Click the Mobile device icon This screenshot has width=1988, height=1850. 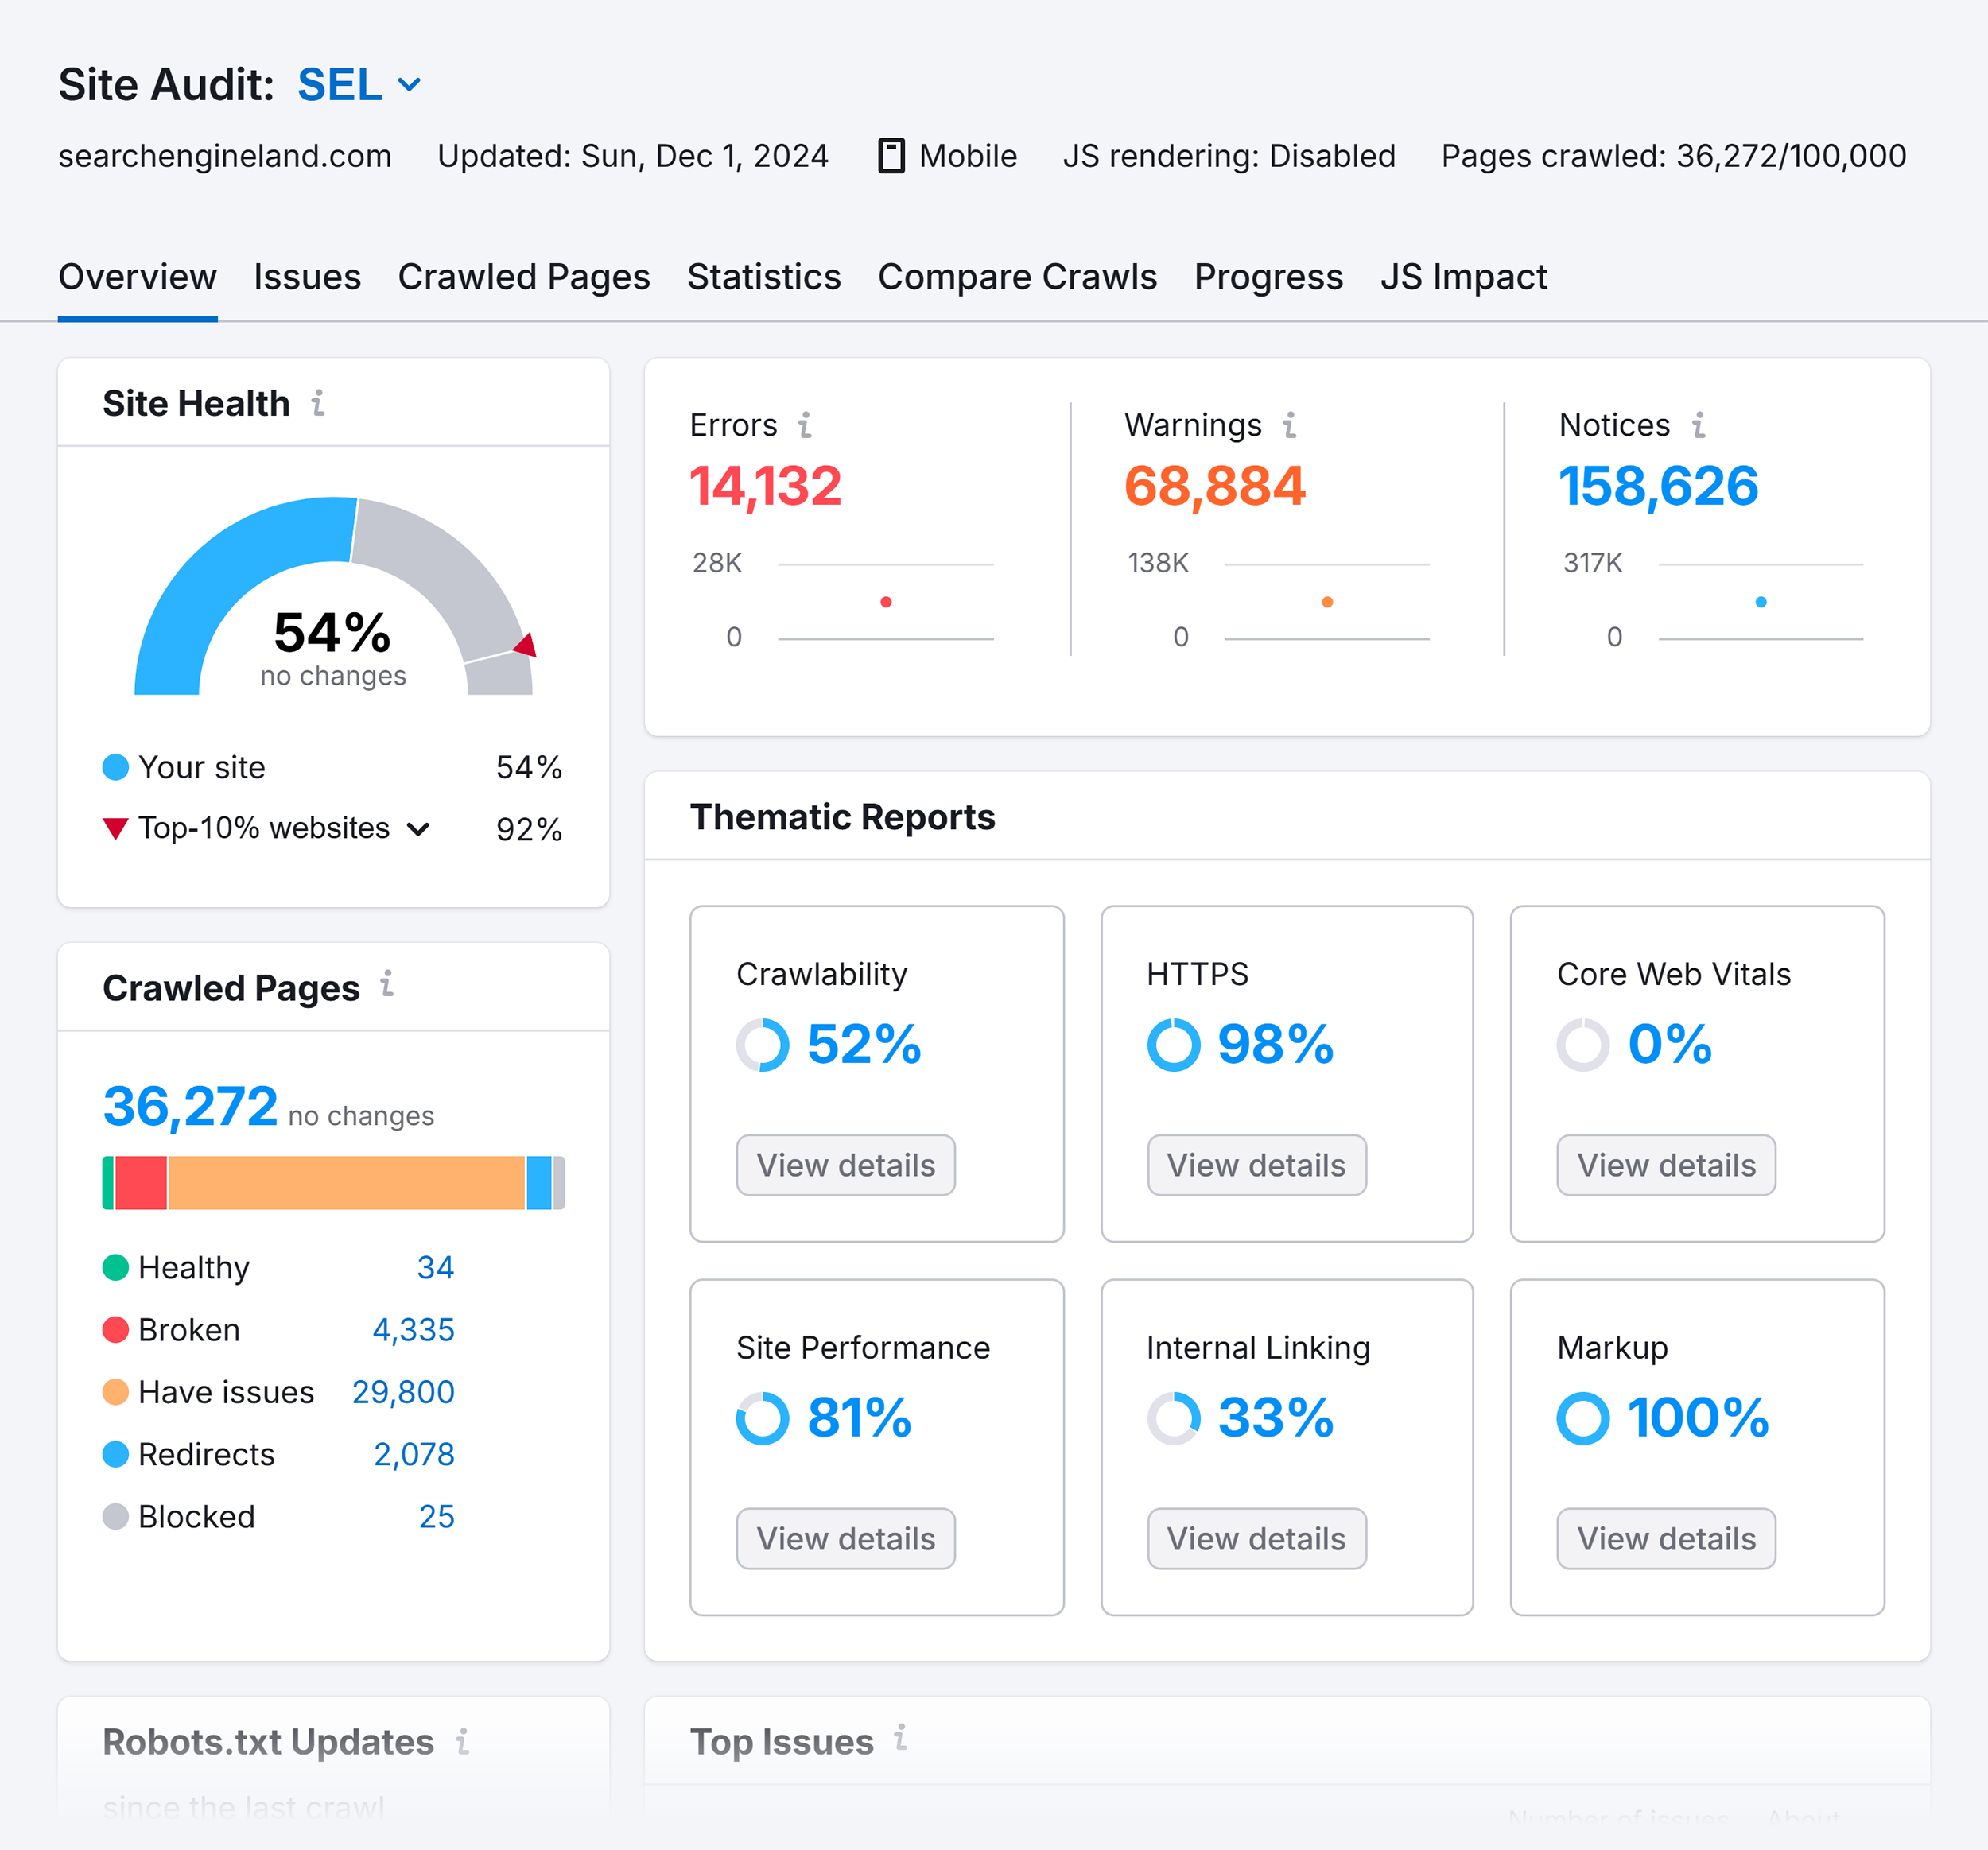[x=893, y=155]
